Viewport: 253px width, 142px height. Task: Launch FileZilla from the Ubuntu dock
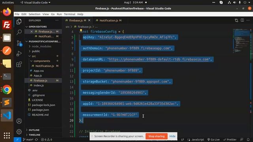pos(7,25)
